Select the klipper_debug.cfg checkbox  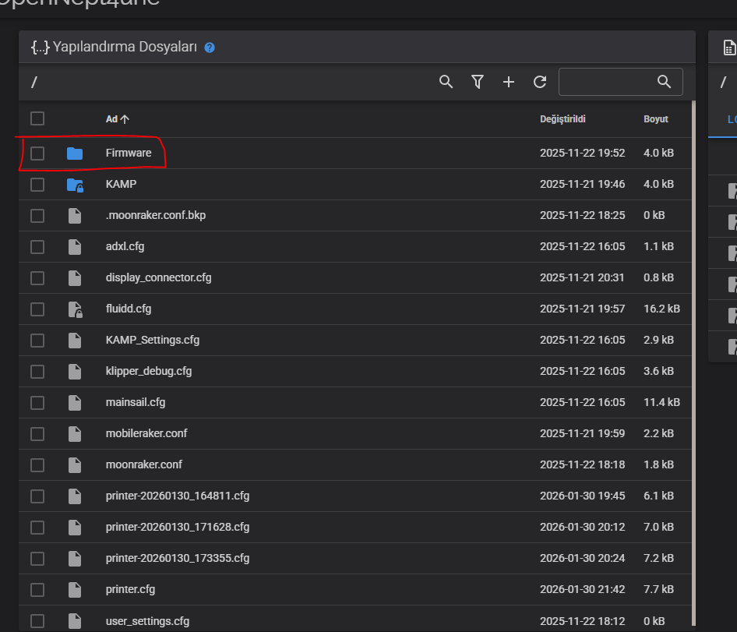(37, 372)
